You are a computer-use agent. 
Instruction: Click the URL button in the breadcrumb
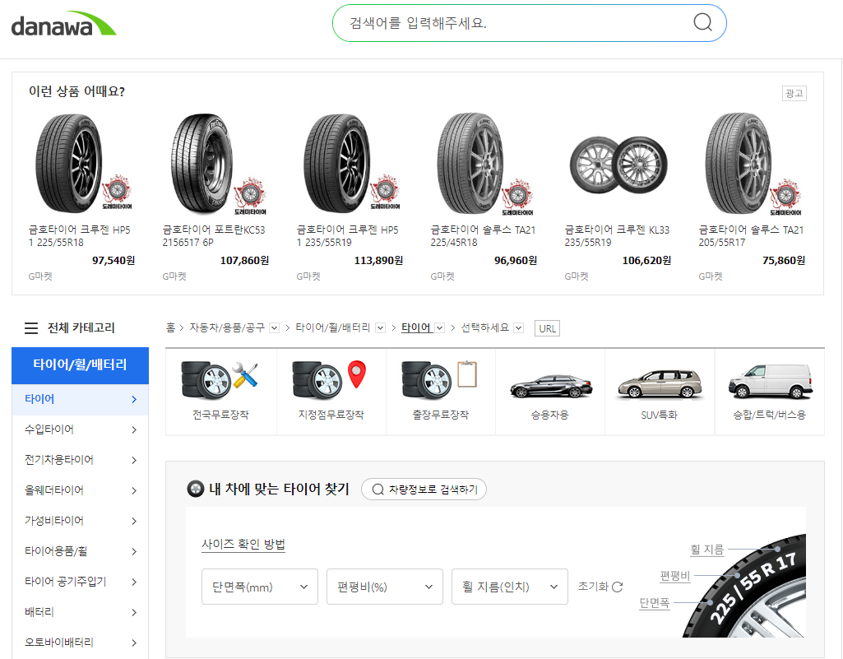(x=547, y=327)
